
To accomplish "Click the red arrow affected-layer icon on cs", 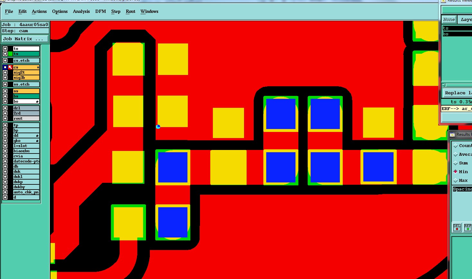I will [10, 67].
